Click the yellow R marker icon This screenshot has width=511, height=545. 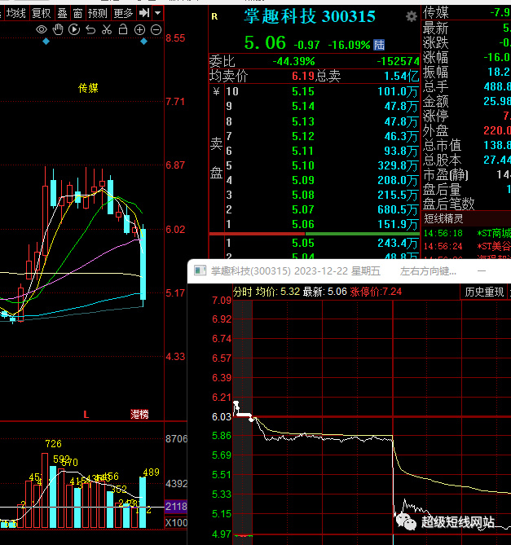pyautogui.click(x=214, y=16)
